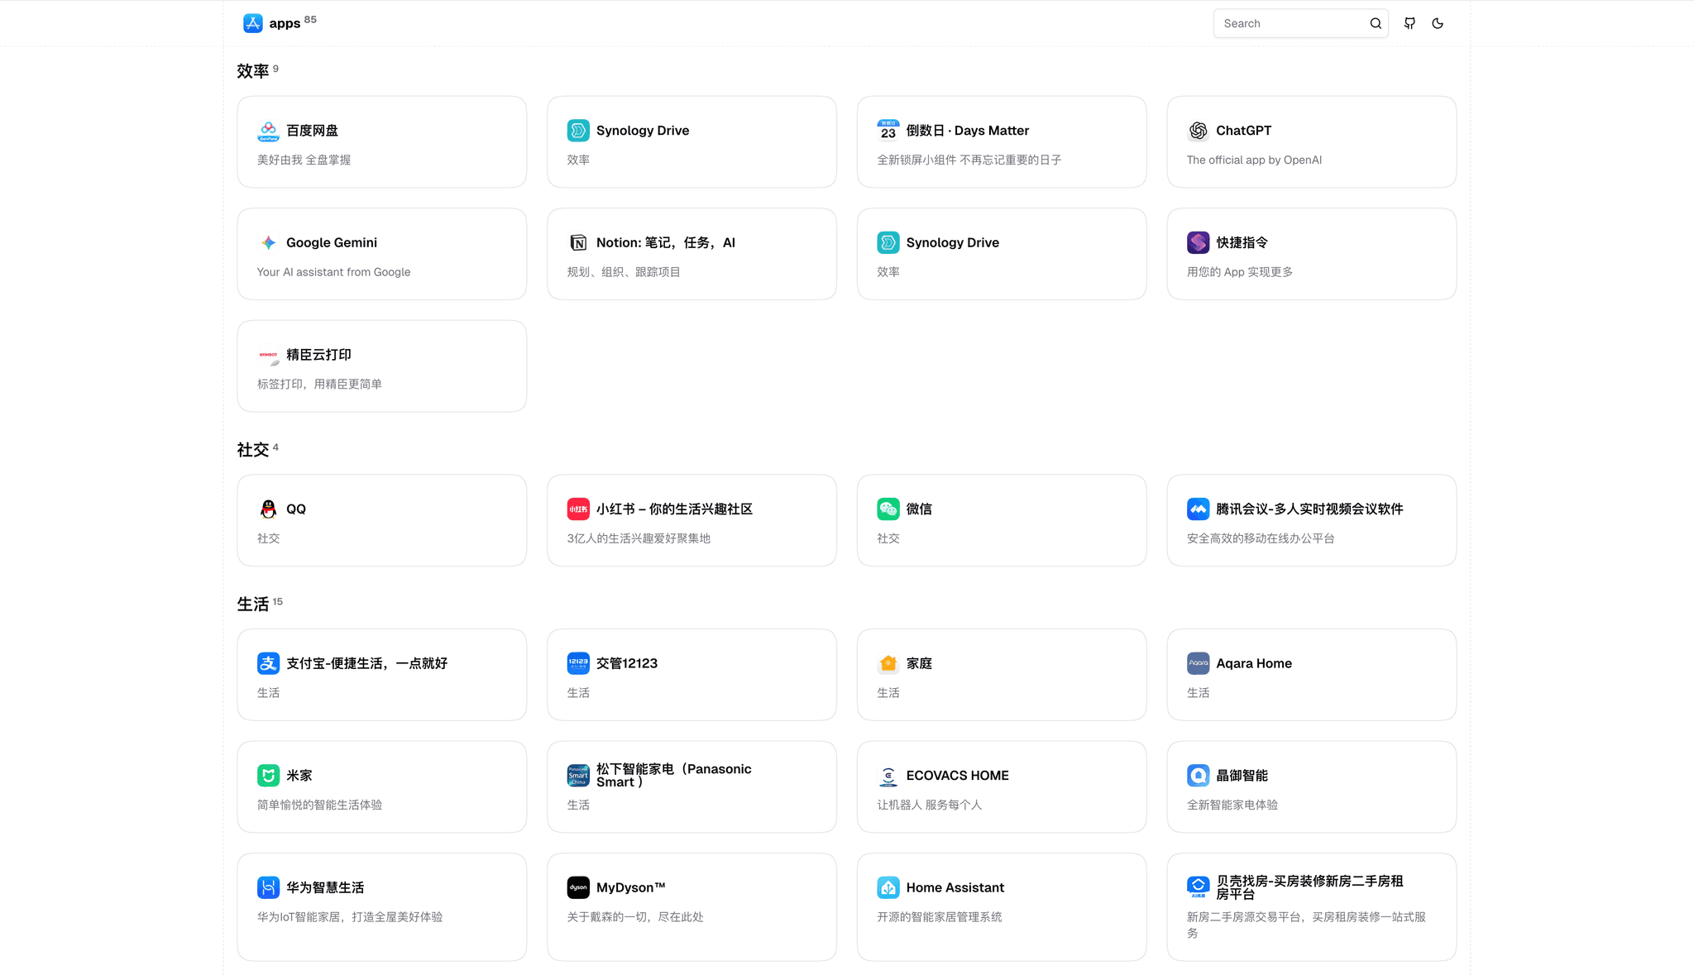Open the 百度网盘 app card
Image resolution: width=1694 pixels, height=975 pixels.
coord(381,142)
